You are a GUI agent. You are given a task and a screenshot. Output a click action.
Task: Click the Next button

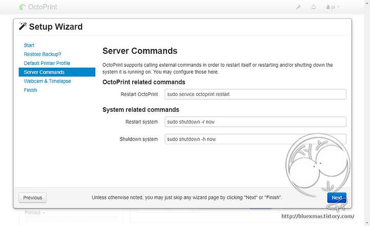pyautogui.click(x=337, y=197)
